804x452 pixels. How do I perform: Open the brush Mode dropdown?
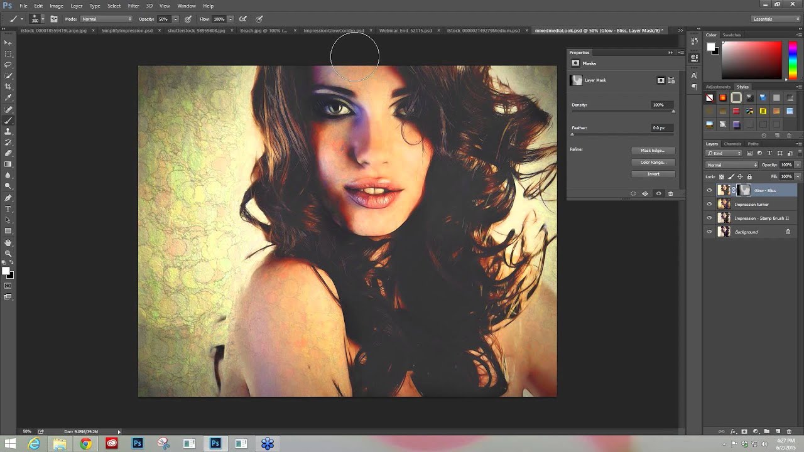click(106, 19)
